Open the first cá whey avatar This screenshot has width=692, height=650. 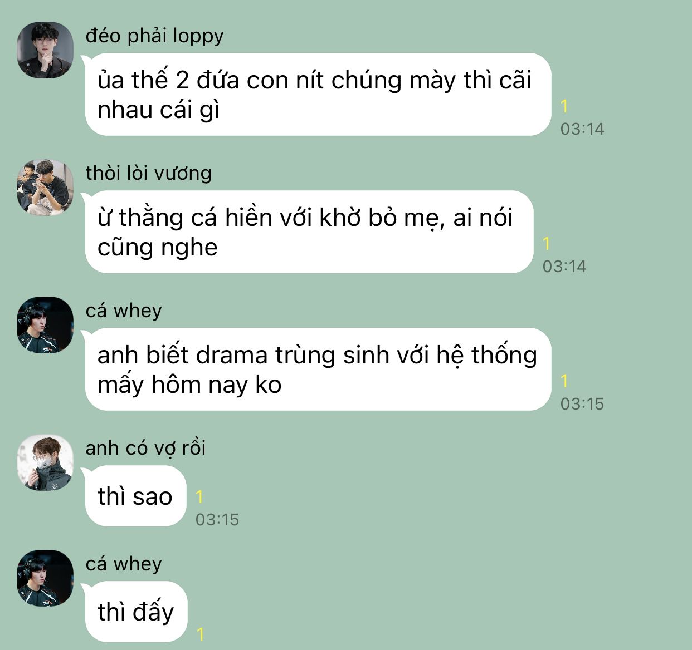45,325
